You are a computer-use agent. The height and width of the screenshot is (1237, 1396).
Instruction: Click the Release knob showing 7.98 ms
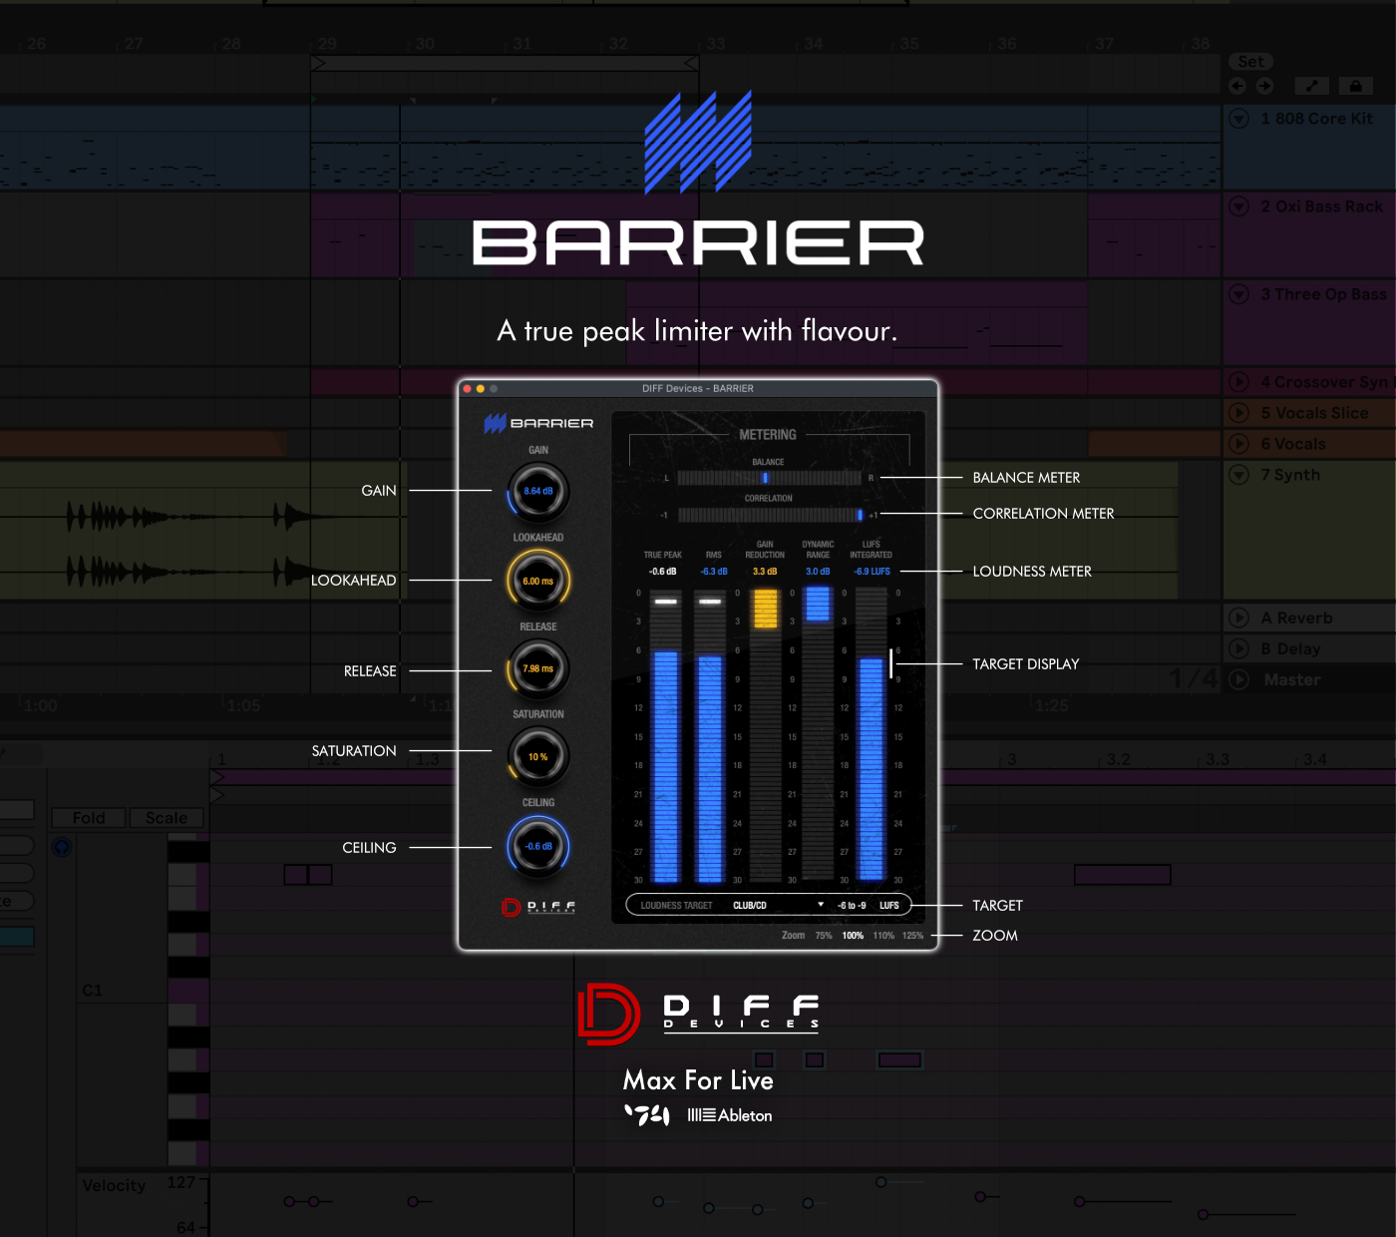coord(538,669)
